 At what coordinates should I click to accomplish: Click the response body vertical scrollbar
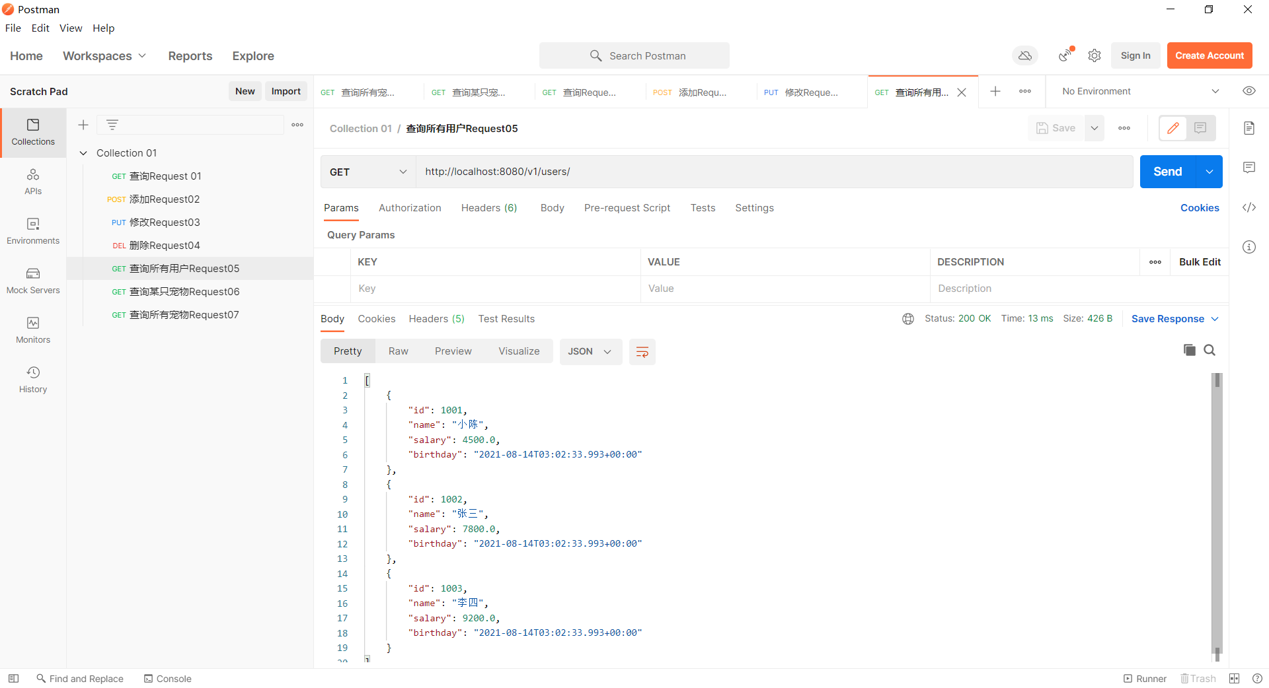(1217, 515)
